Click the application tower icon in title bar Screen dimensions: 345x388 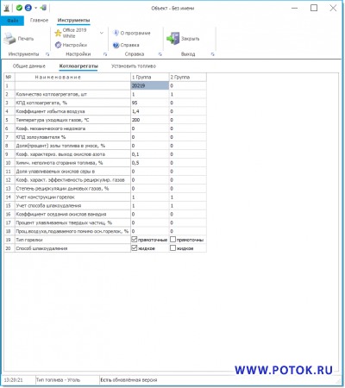7,8
